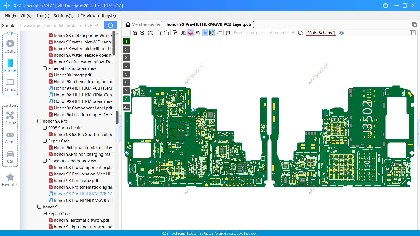The image size is (420, 236).
Task: Search for component with magnifier icon
Action: tap(301, 33)
